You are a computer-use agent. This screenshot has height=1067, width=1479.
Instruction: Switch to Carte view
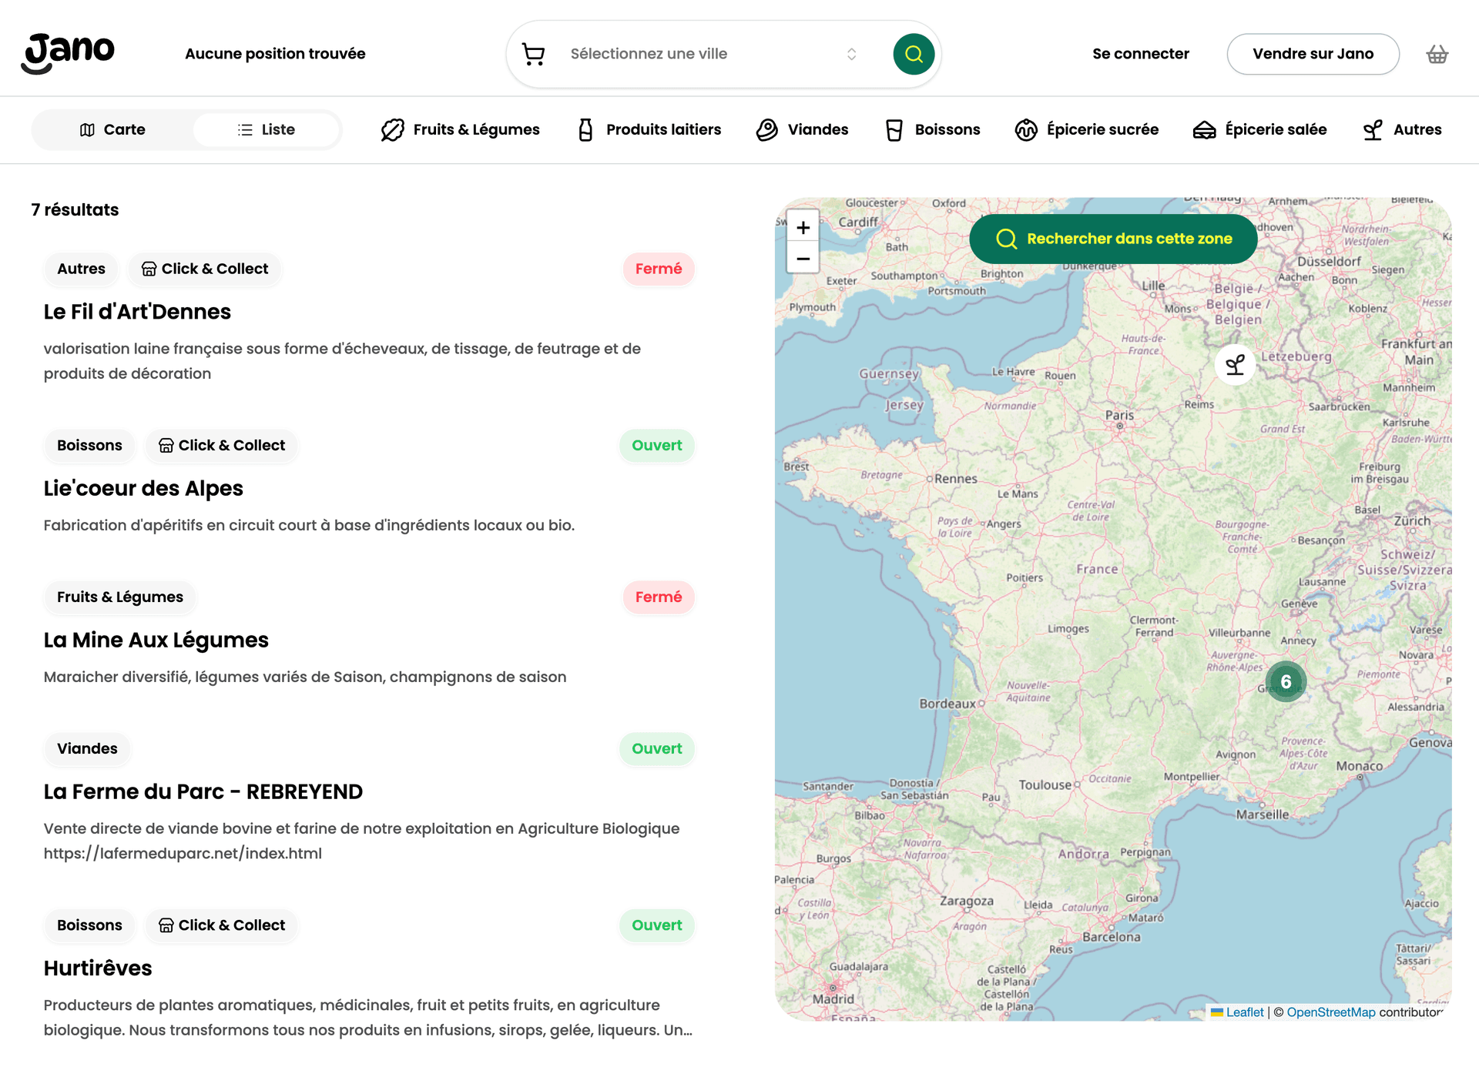point(112,129)
